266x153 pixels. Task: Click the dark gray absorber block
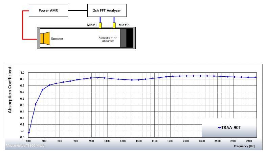(x=123, y=38)
